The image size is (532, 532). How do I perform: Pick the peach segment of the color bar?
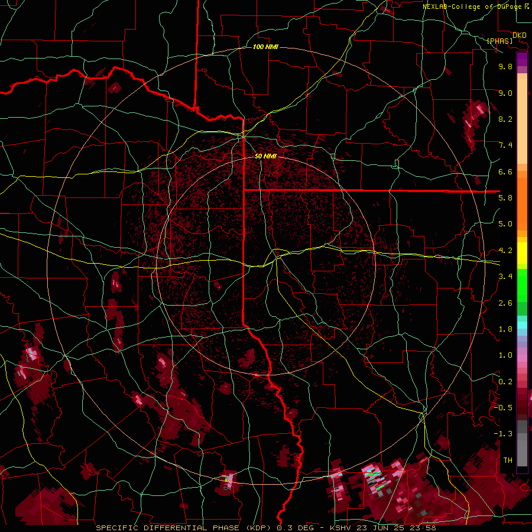coord(522,121)
